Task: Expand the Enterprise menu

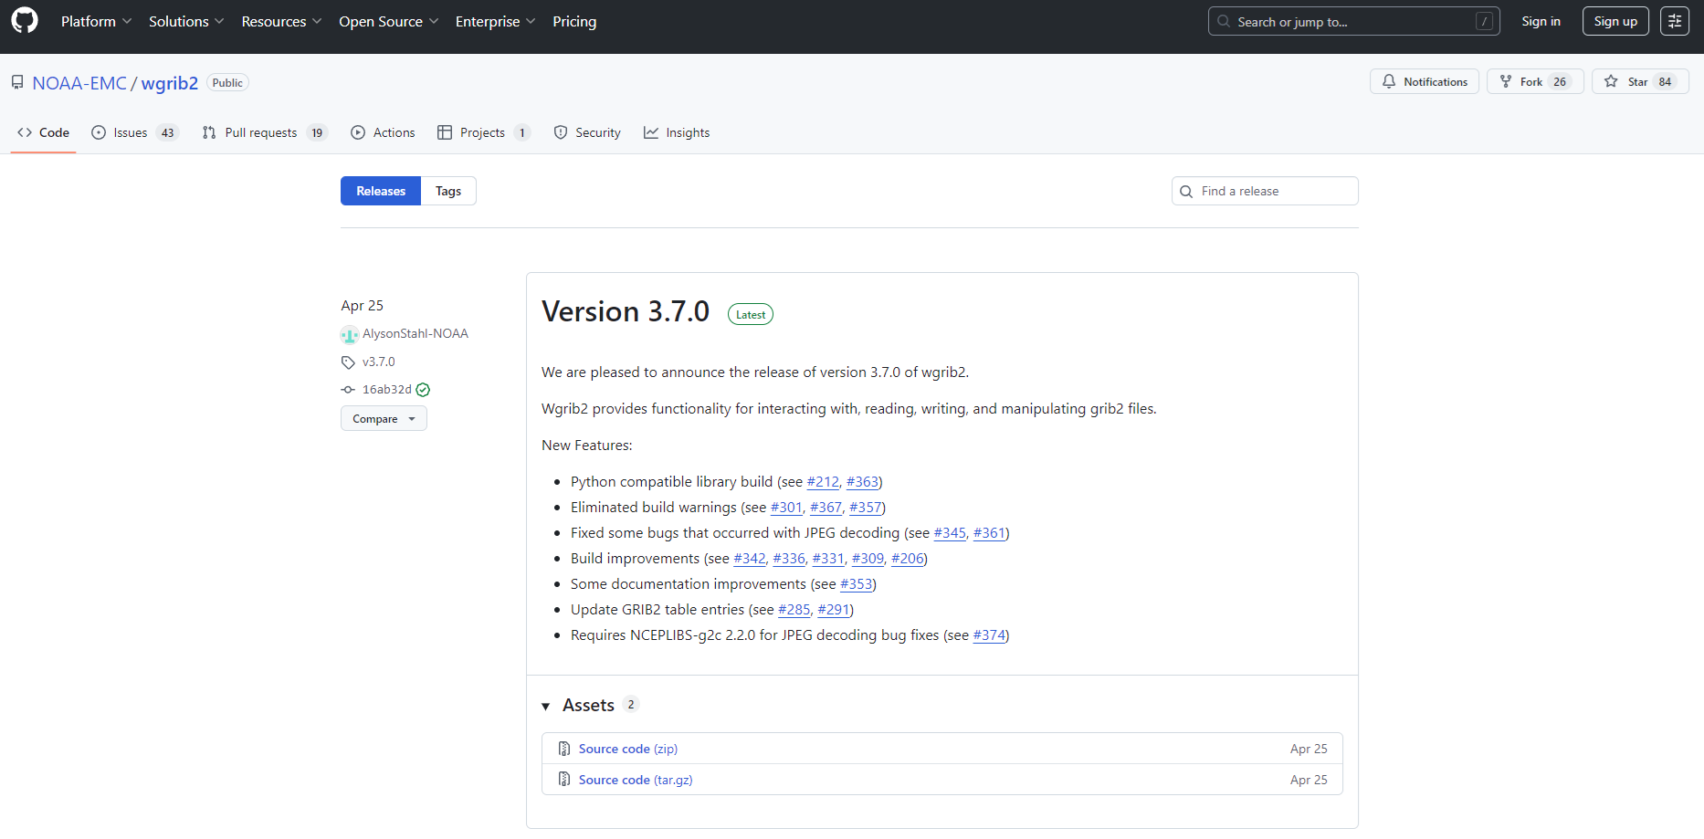Action: (x=496, y=21)
